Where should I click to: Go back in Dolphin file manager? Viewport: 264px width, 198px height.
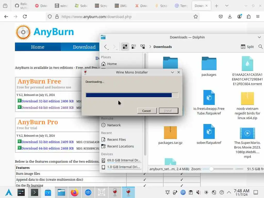point(105,47)
